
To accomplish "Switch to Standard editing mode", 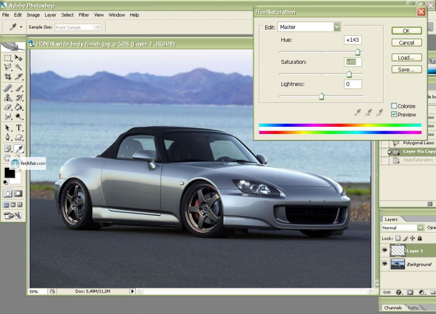I will click(8, 193).
